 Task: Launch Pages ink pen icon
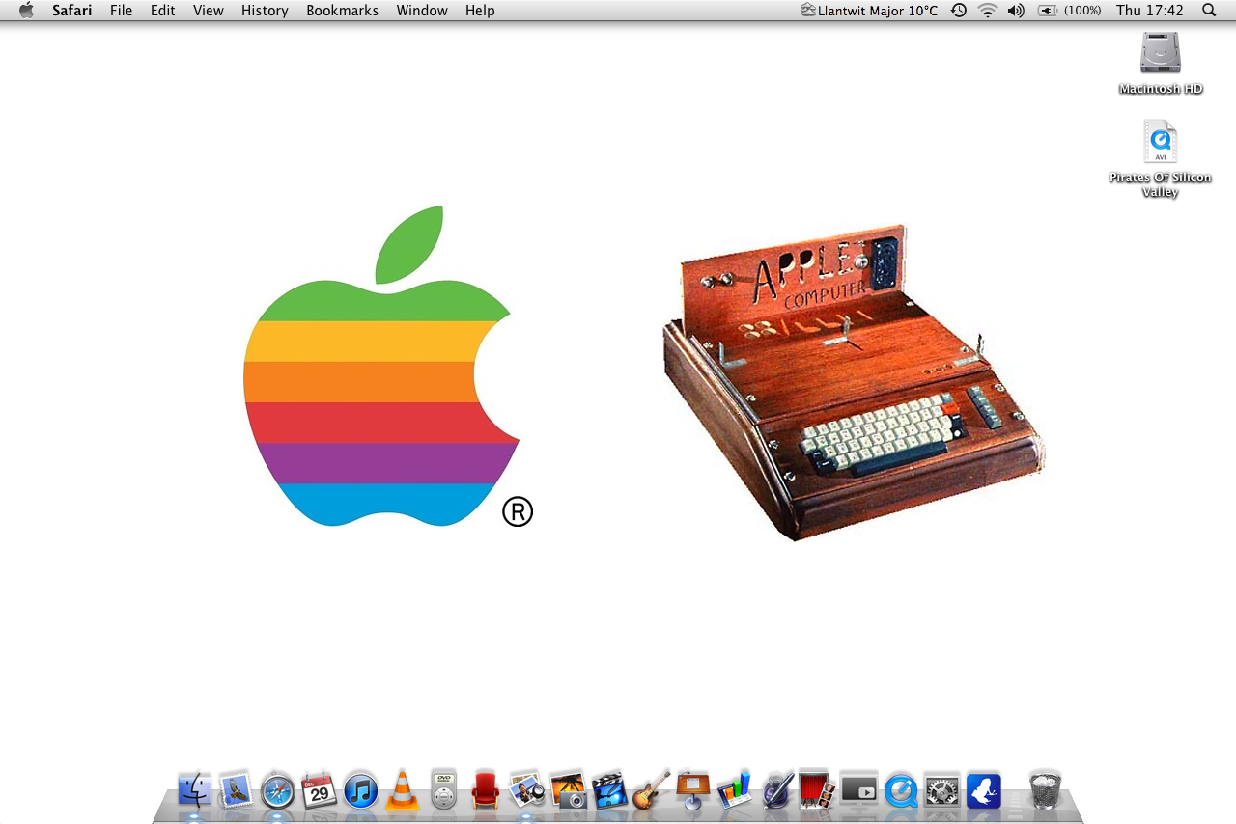coord(776,791)
